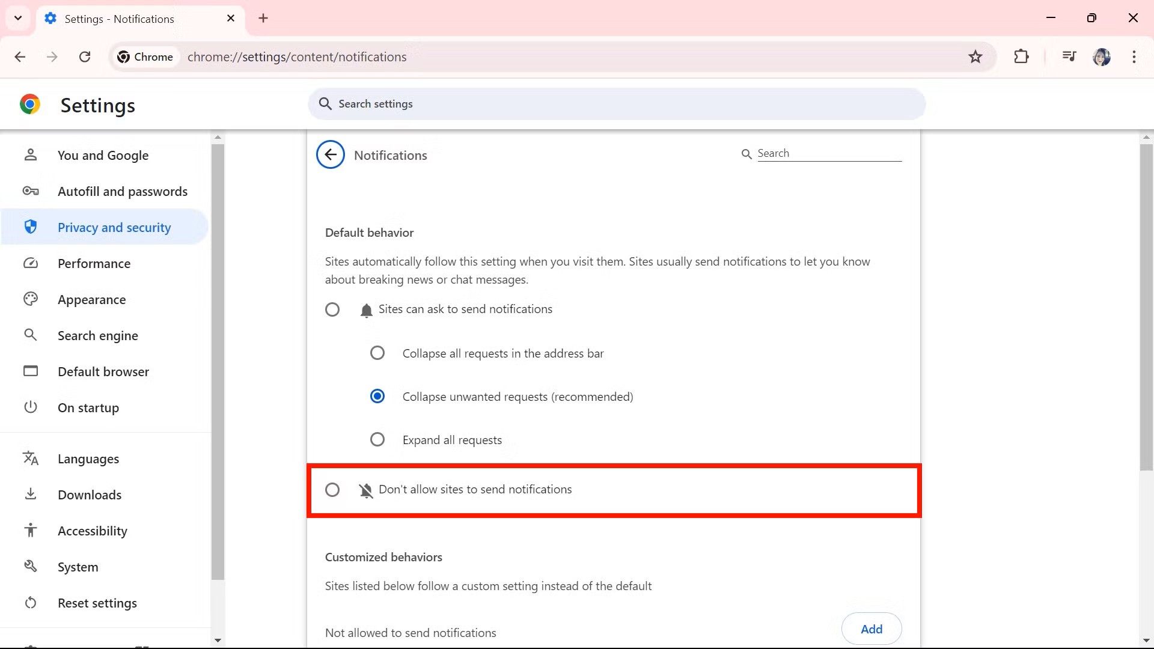Reload the page
This screenshot has width=1154, height=649.
(85, 56)
